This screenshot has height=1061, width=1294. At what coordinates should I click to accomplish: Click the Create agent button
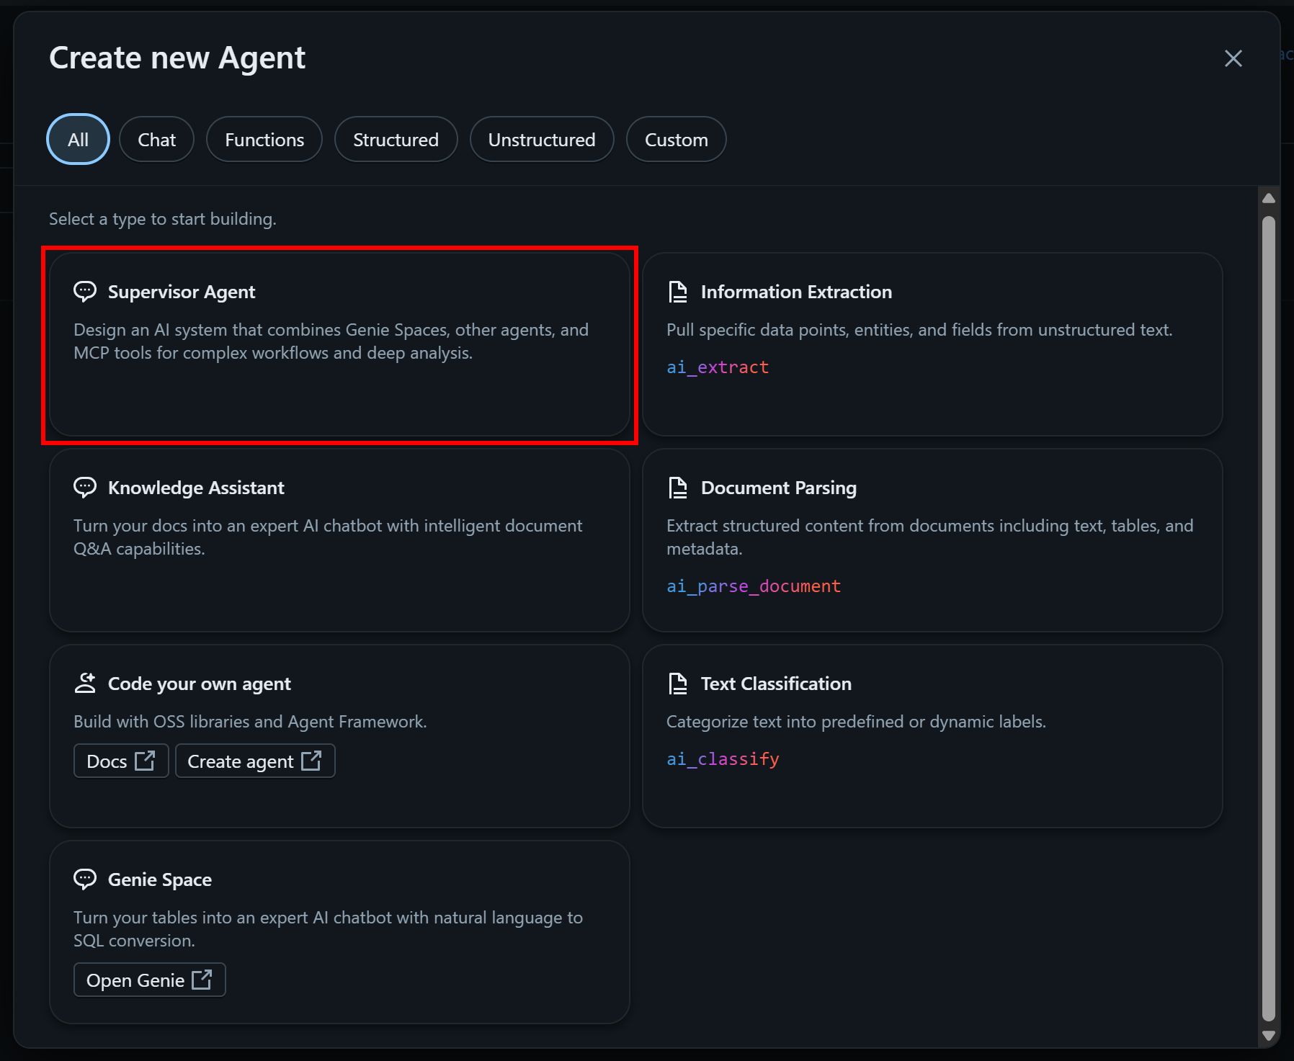coord(255,761)
